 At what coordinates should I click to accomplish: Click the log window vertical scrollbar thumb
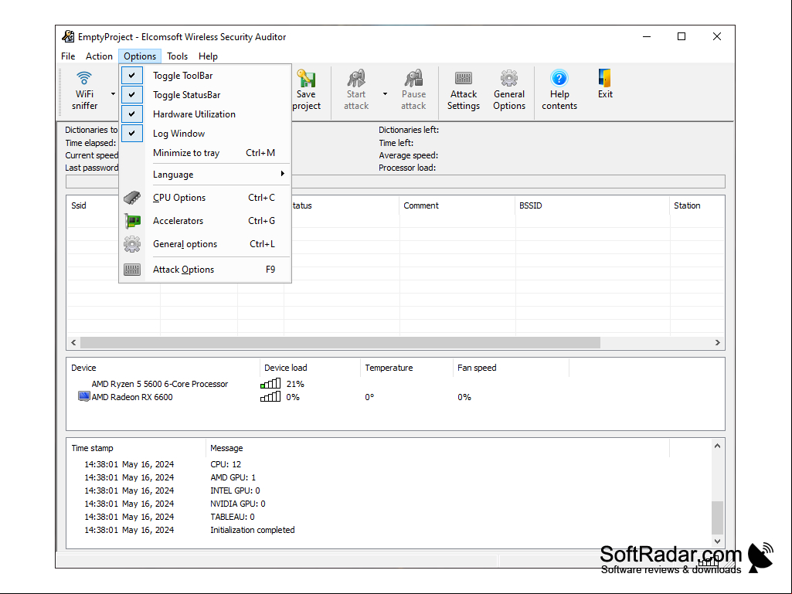[717, 518]
